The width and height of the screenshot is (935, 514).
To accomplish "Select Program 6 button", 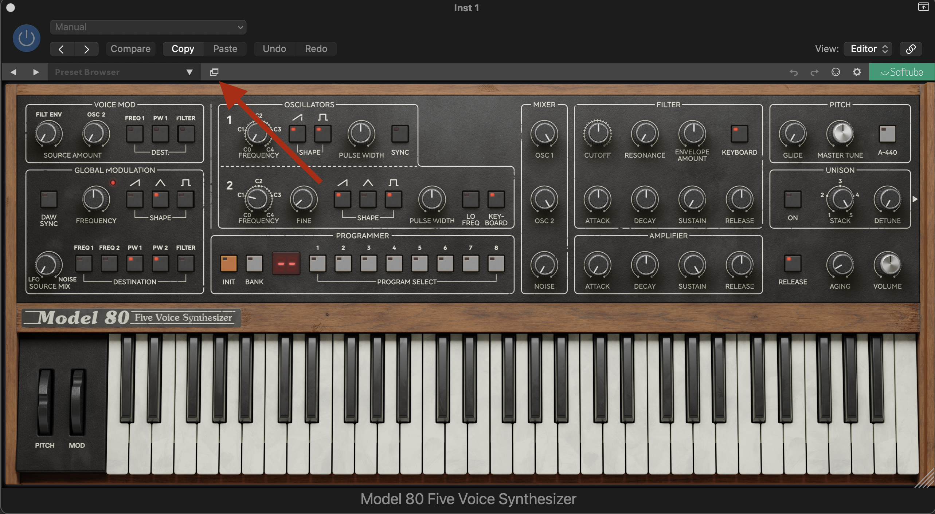I will [x=445, y=264].
